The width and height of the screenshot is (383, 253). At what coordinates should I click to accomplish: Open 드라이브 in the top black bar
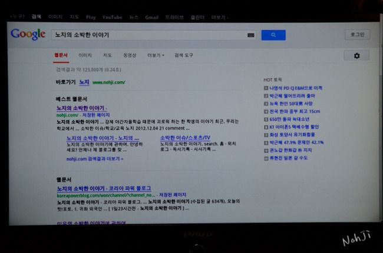[x=174, y=17]
